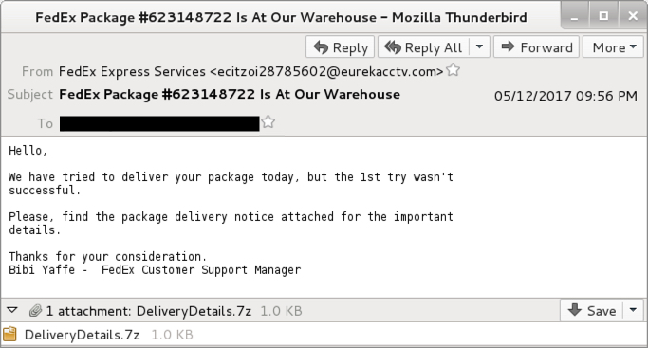648x348 pixels.
Task: Click the Forward arrow icon
Action: (x=508, y=46)
